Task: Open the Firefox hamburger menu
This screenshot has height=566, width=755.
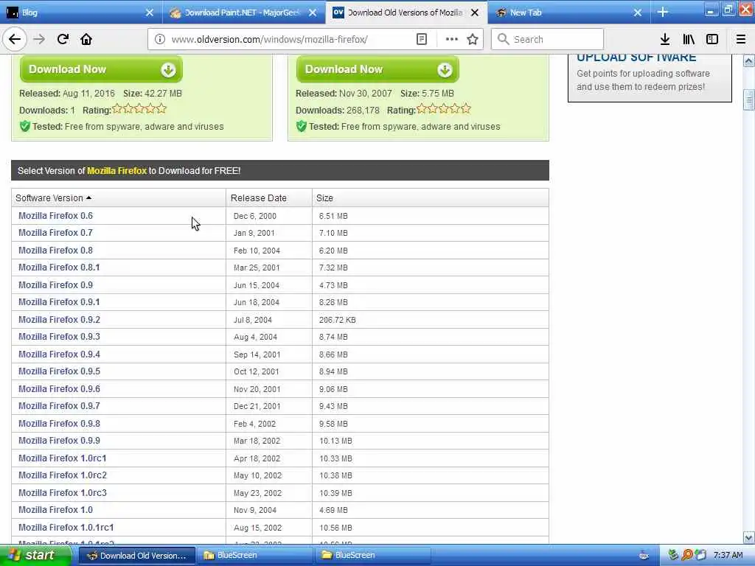Action: click(741, 40)
